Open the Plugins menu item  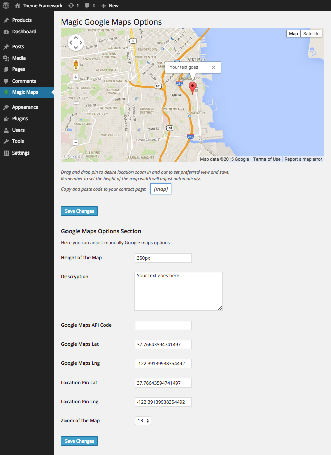20,119
